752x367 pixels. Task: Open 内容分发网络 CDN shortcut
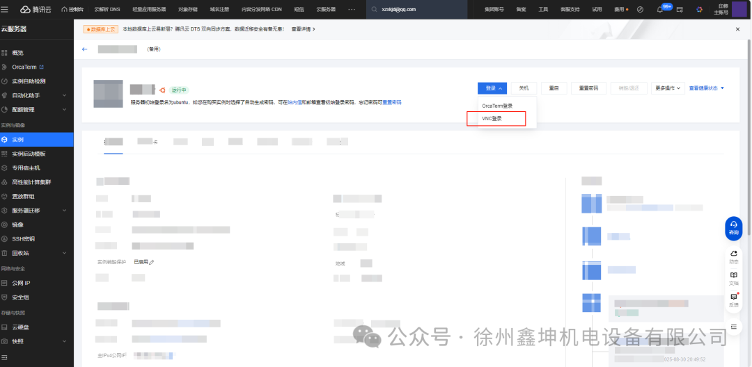coord(261,9)
